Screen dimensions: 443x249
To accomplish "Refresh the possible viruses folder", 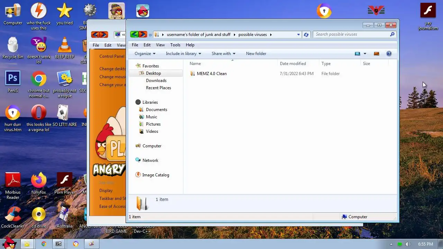I will coord(306,35).
